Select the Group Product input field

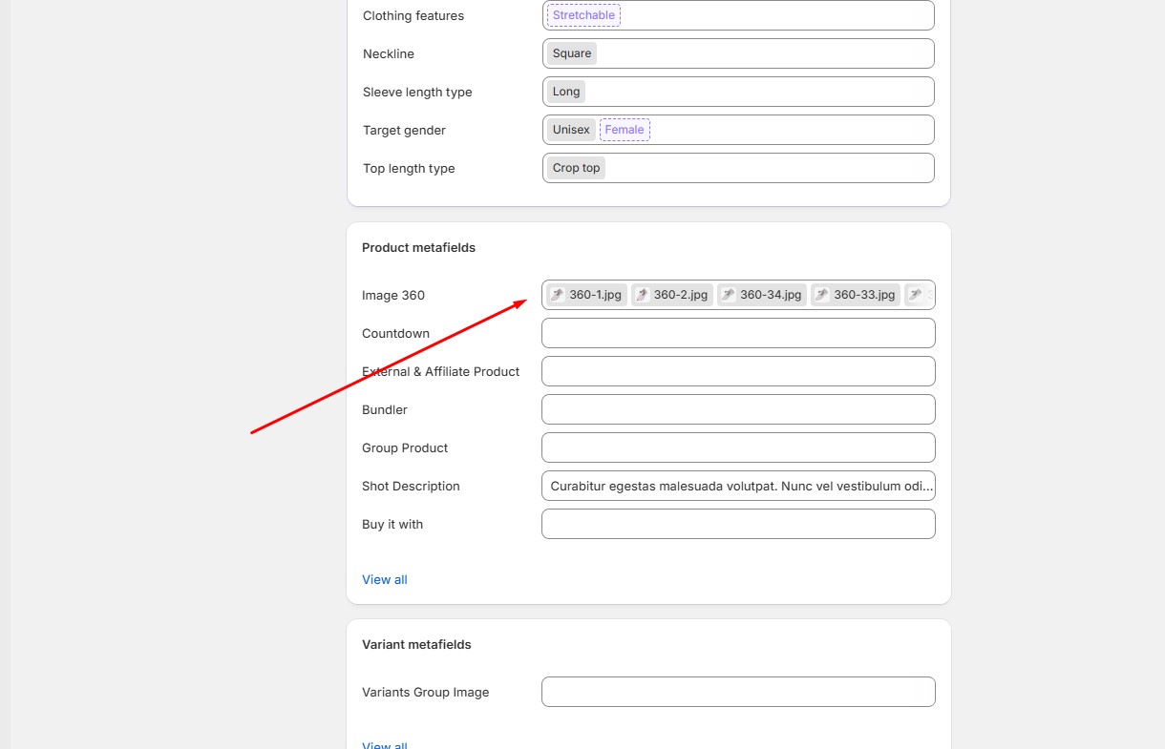pyautogui.click(x=737, y=447)
